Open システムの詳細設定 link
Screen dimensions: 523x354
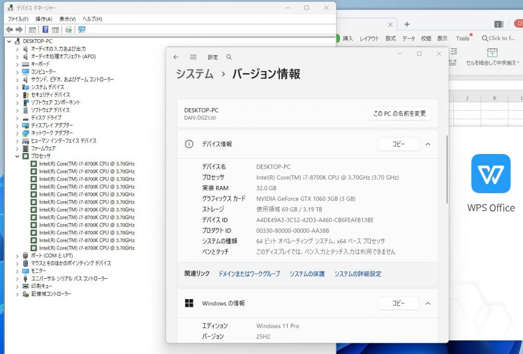tap(358, 274)
